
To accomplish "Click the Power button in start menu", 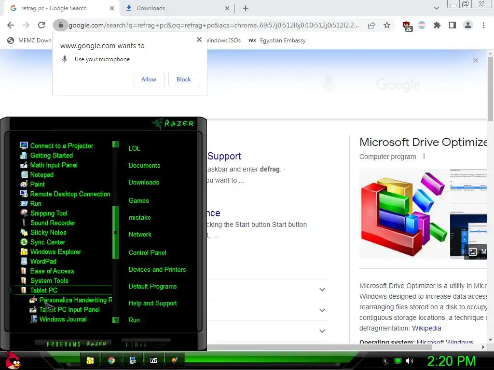I will 146,344.
